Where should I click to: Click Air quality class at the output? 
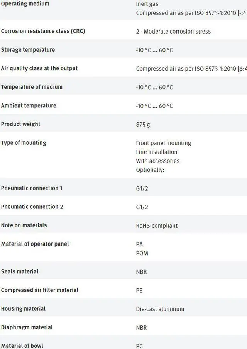tap(39, 68)
